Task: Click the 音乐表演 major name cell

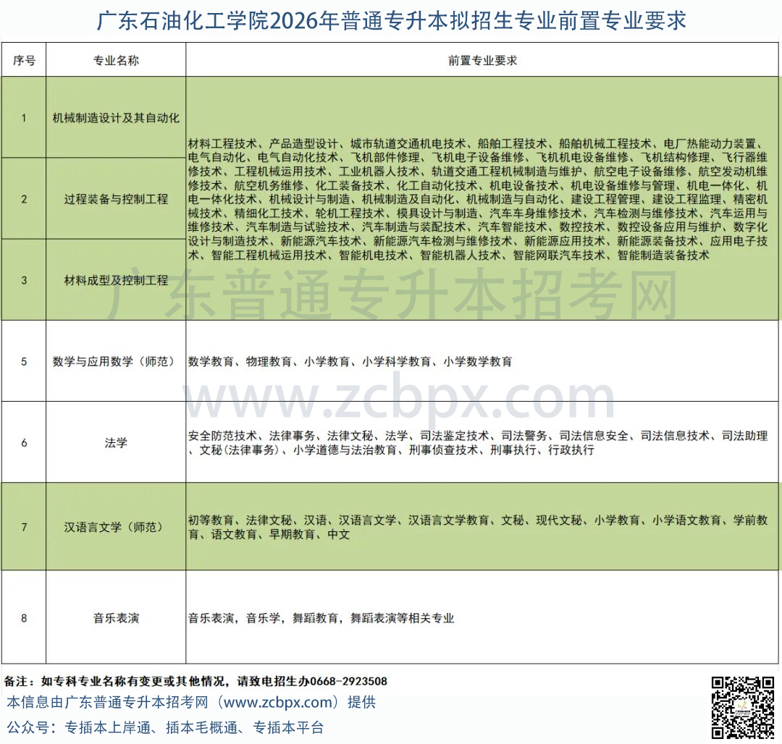Action: [116, 618]
